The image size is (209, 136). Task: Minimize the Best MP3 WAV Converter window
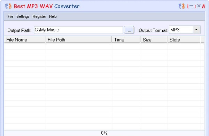[191, 6]
